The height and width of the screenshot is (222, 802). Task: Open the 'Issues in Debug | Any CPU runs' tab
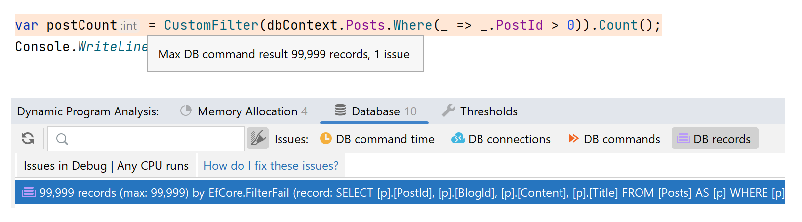106,166
